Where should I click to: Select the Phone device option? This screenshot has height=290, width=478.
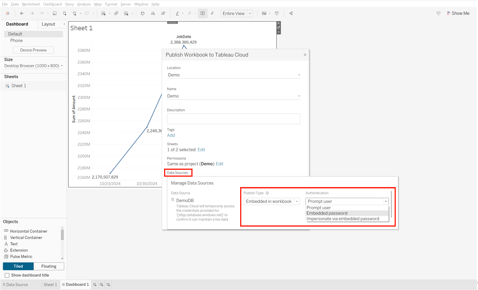(16, 40)
